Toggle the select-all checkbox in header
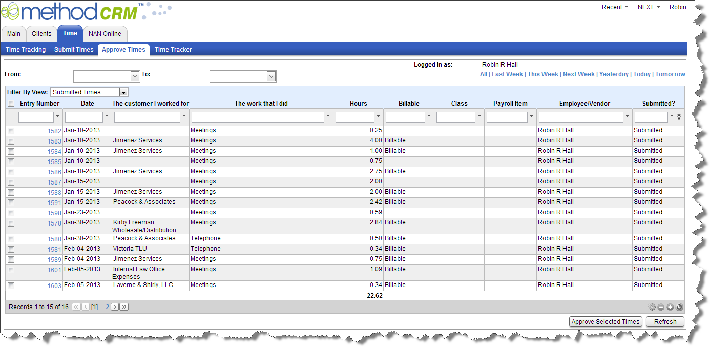Screen dimensions: 710x347 [x=11, y=104]
